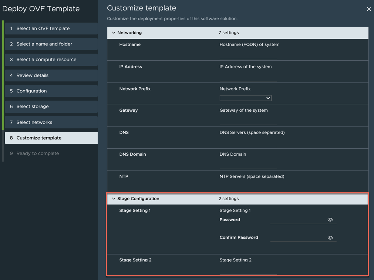Close the Deploy OVF Template dialog
The width and height of the screenshot is (374, 280).
tap(368, 9)
